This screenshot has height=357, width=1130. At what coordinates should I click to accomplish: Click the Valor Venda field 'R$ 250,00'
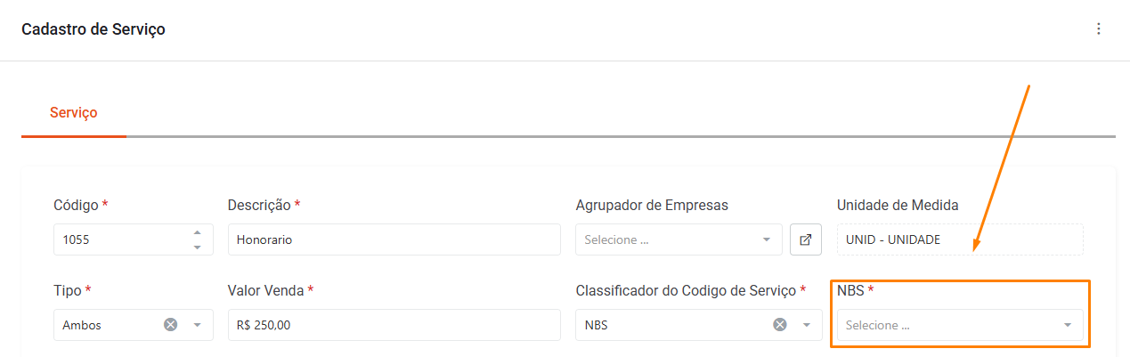394,325
